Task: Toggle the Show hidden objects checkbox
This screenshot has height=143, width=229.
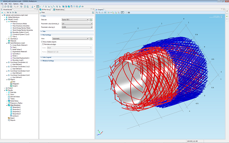Action: coord(42,42)
